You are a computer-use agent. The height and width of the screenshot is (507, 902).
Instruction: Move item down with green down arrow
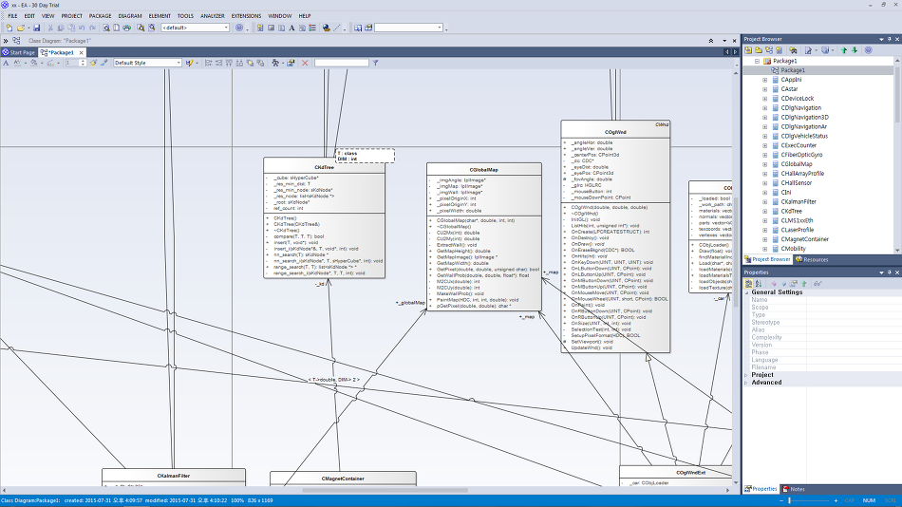pos(855,50)
